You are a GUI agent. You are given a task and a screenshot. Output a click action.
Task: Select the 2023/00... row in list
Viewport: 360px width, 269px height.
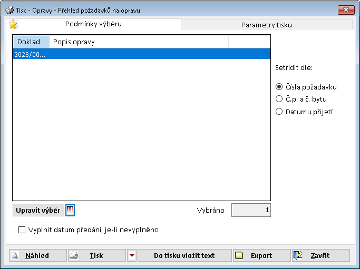141,54
